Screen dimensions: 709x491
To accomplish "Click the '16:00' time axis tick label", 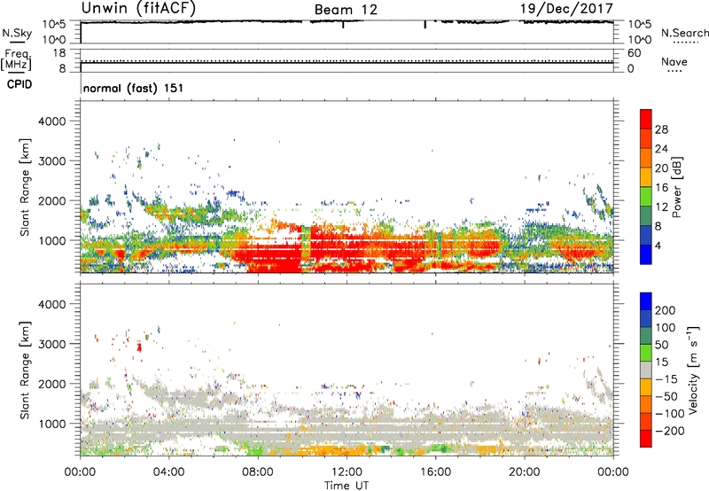I will 435,472.
